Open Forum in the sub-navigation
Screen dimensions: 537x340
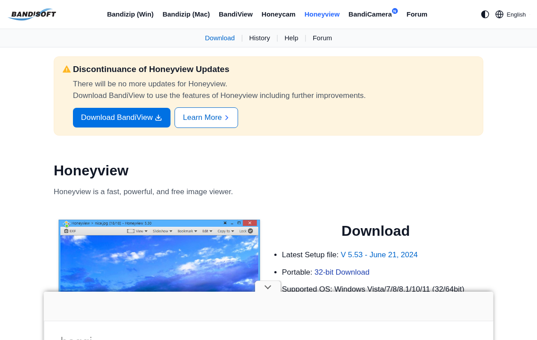point(322,38)
